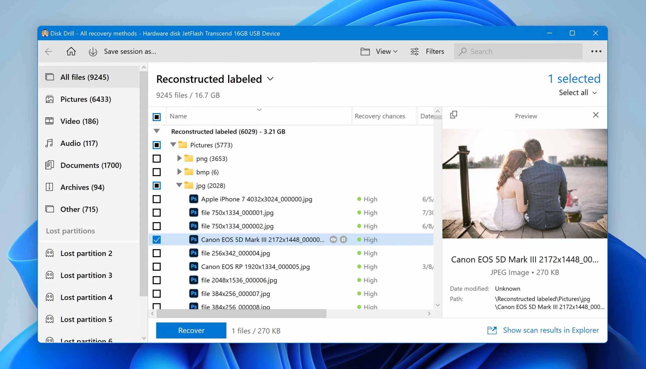This screenshot has height=369, width=646.
Task: Close the Preview panel
Action: (596, 115)
